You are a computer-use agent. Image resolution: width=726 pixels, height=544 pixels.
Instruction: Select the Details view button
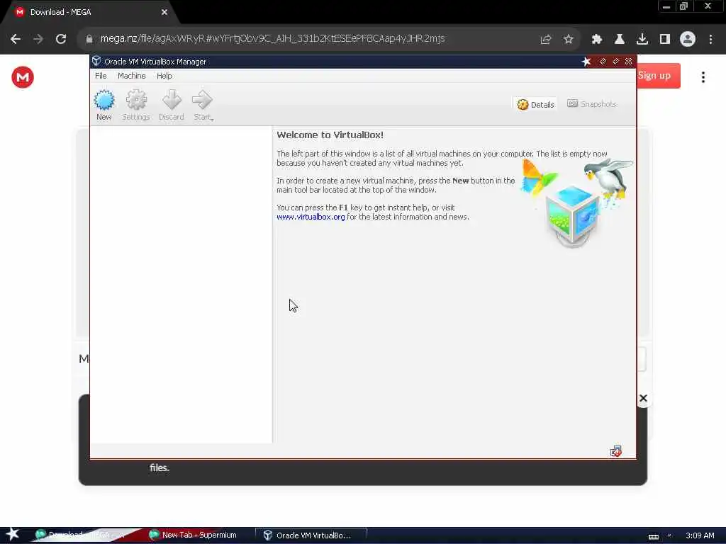pyautogui.click(x=535, y=105)
